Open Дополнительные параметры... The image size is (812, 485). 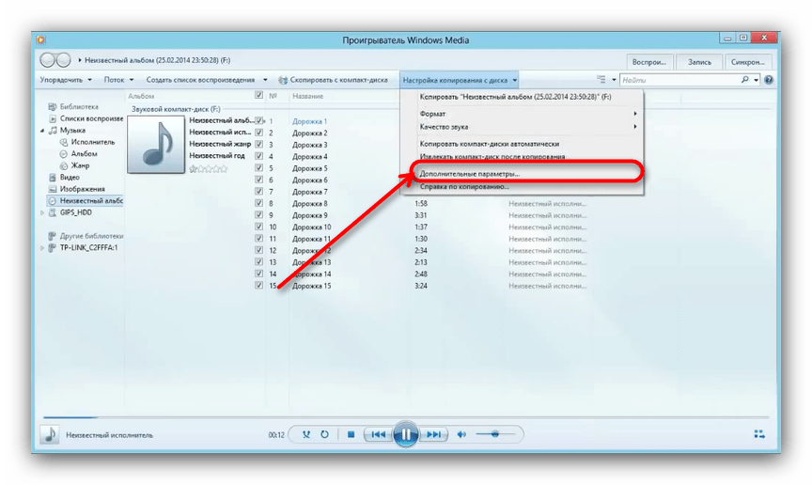(522, 174)
